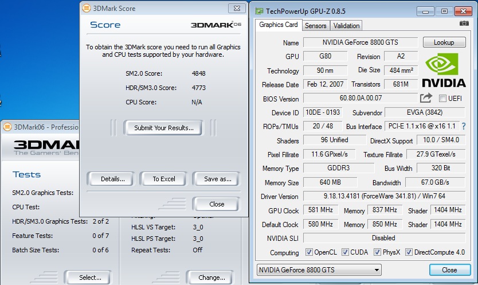Screen dimensions: 478x285
Task: Click the DirectX Support 10.0 / SM4.0 field
Action: [441, 140]
